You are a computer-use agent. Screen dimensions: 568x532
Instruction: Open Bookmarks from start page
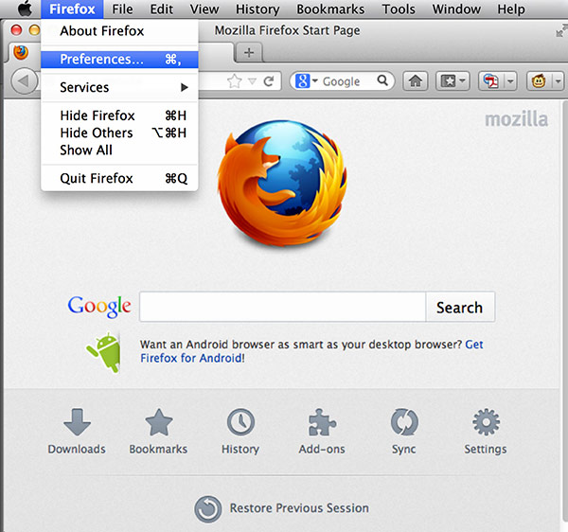[158, 432]
